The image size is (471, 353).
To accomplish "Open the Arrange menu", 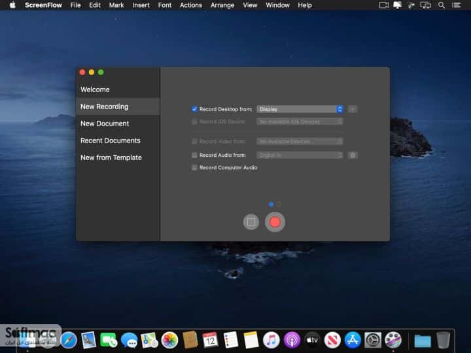I will pyautogui.click(x=222, y=5).
